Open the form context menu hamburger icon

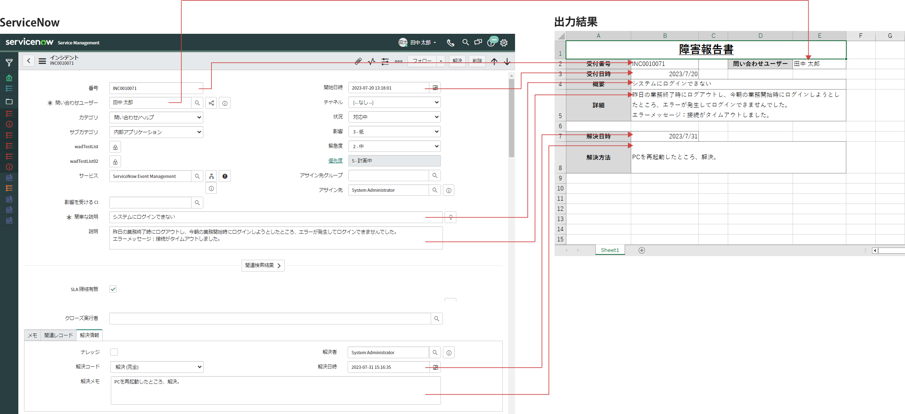(x=42, y=61)
